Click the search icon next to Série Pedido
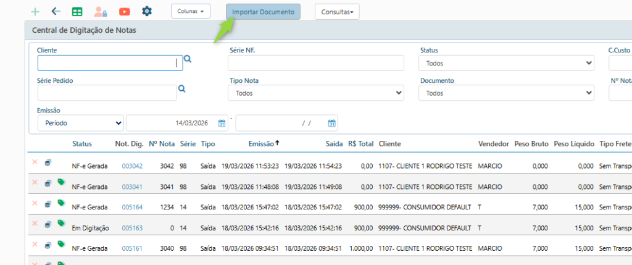This screenshot has height=265, width=632. point(182,89)
